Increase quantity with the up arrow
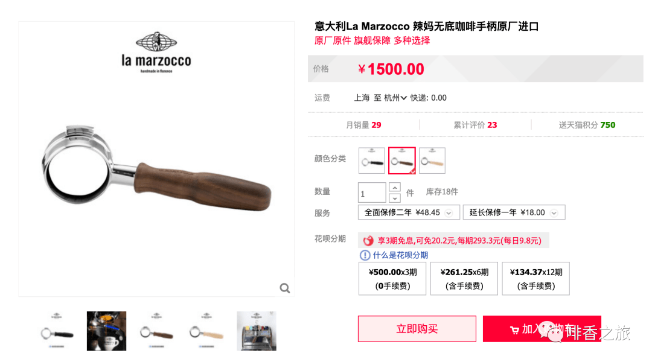The image size is (652, 362). (x=395, y=188)
